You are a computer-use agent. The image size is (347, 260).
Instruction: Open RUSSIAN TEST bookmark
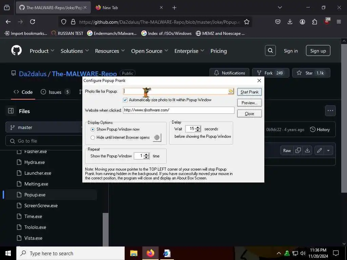[67, 34]
